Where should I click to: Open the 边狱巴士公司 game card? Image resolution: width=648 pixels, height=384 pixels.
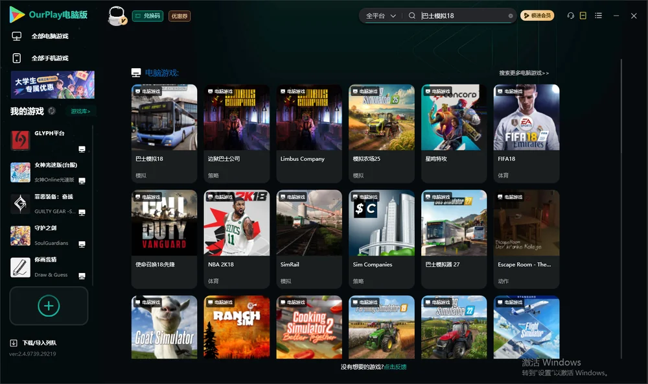coord(237,134)
